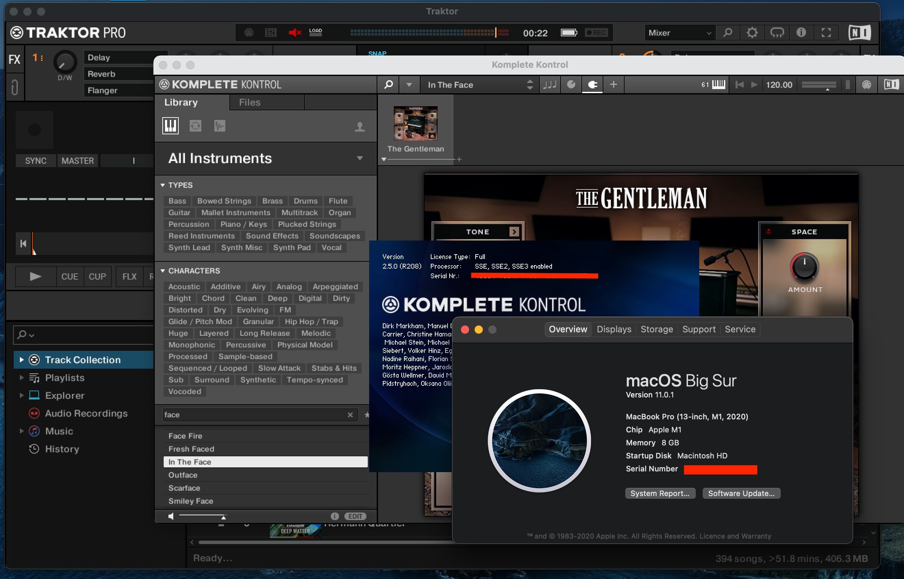The height and width of the screenshot is (579, 904).
Task: Click the Traktor search magnifier icon
Action: point(727,33)
